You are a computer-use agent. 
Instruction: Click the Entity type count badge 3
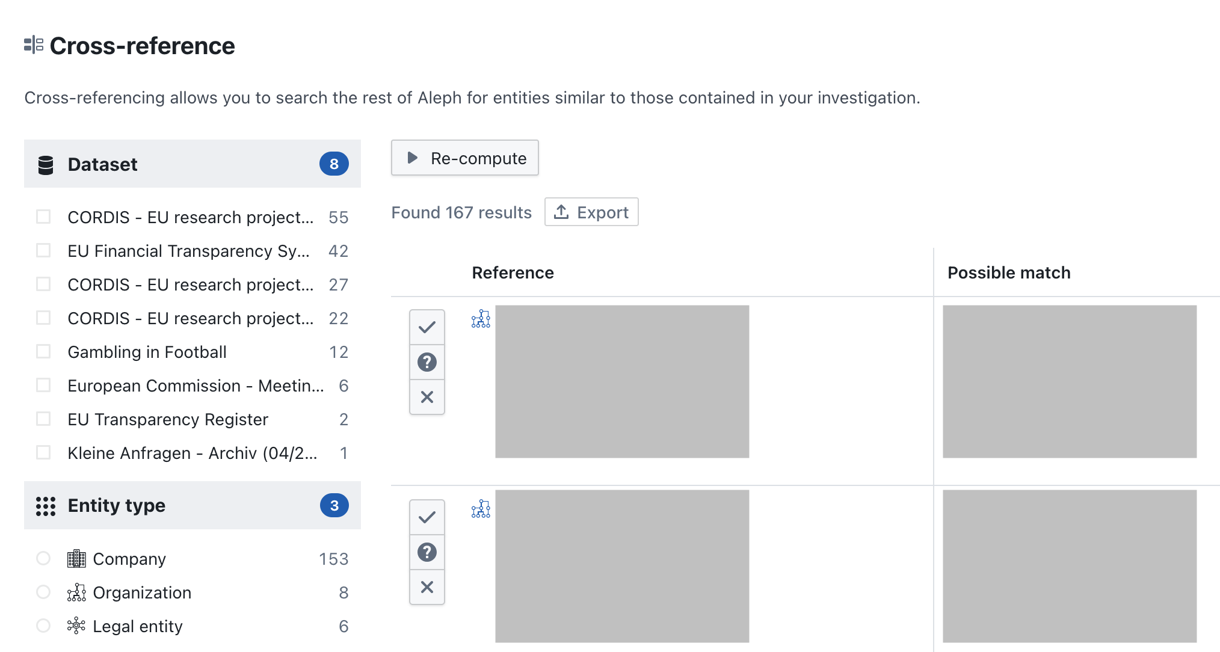334,505
